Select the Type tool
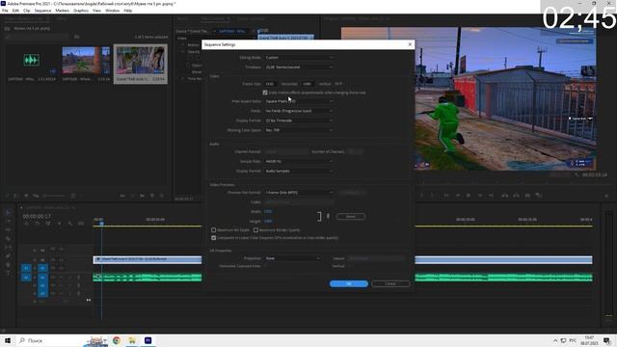The height and width of the screenshot is (347, 617). [9, 273]
